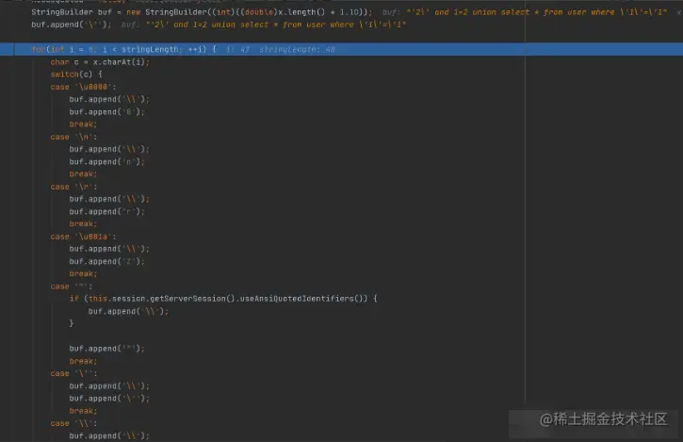
Task: Click the closing brace of the if block
Action: click(x=72, y=323)
